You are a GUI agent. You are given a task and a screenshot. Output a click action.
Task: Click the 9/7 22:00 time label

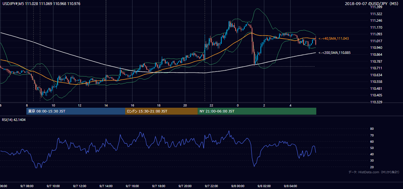tap(211, 186)
